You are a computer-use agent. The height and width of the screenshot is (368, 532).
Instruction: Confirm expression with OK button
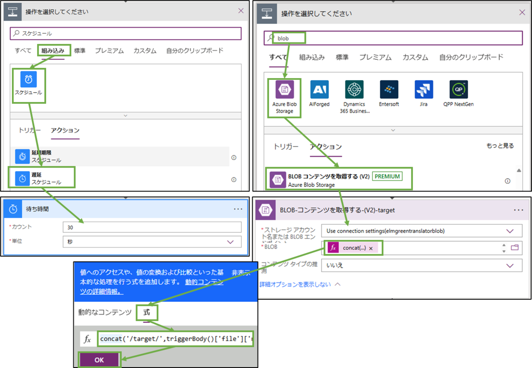99,360
